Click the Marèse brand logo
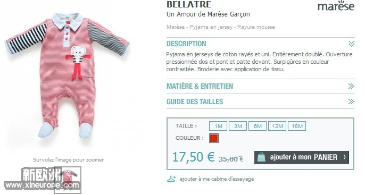 coord(336,6)
